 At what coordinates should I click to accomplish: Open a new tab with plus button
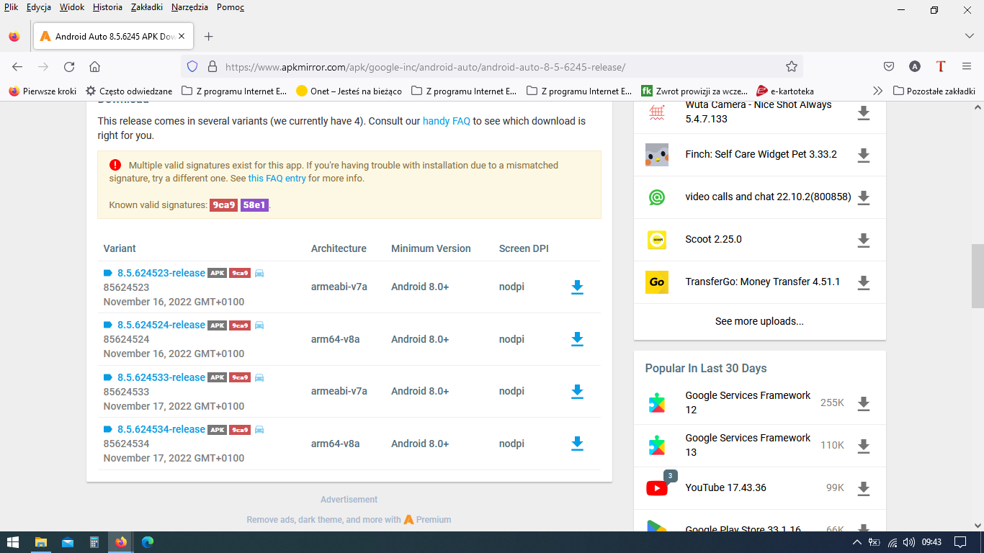(208, 36)
